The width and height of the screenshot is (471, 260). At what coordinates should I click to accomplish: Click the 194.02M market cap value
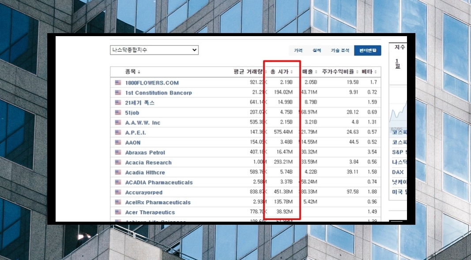[283, 92]
